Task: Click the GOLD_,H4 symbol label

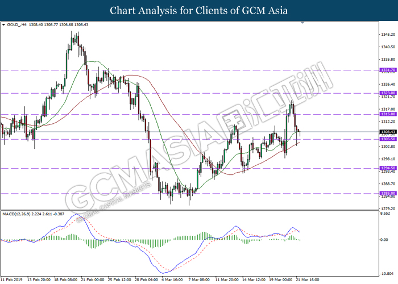Action: point(16,25)
